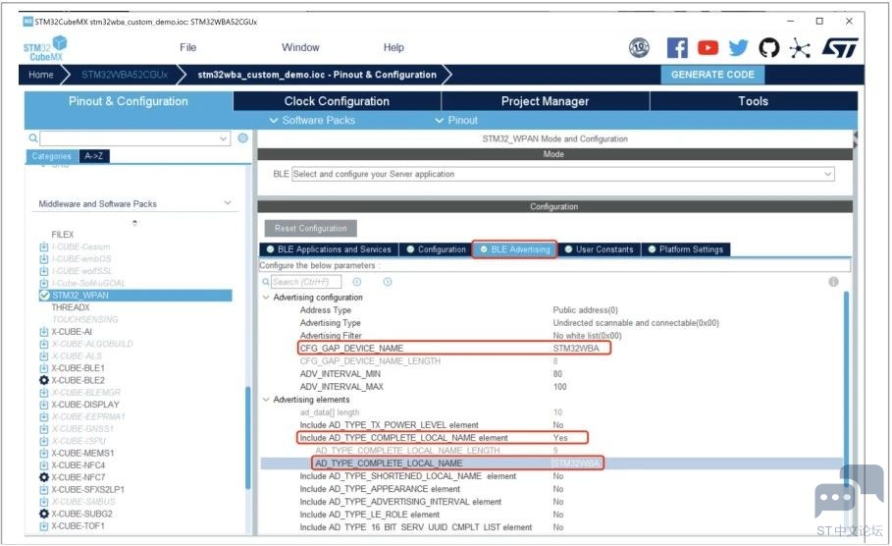The height and width of the screenshot is (546, 892).
Task: Switch to the Project Manager tab
Action: point(545,101)
